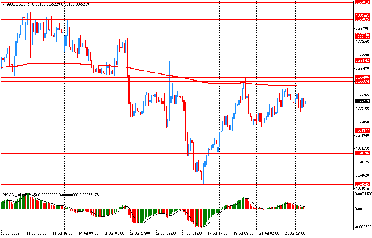The image size is (372, 238).
Task: Select the 0.64545 lowest price tag
Action: (362, 184)
